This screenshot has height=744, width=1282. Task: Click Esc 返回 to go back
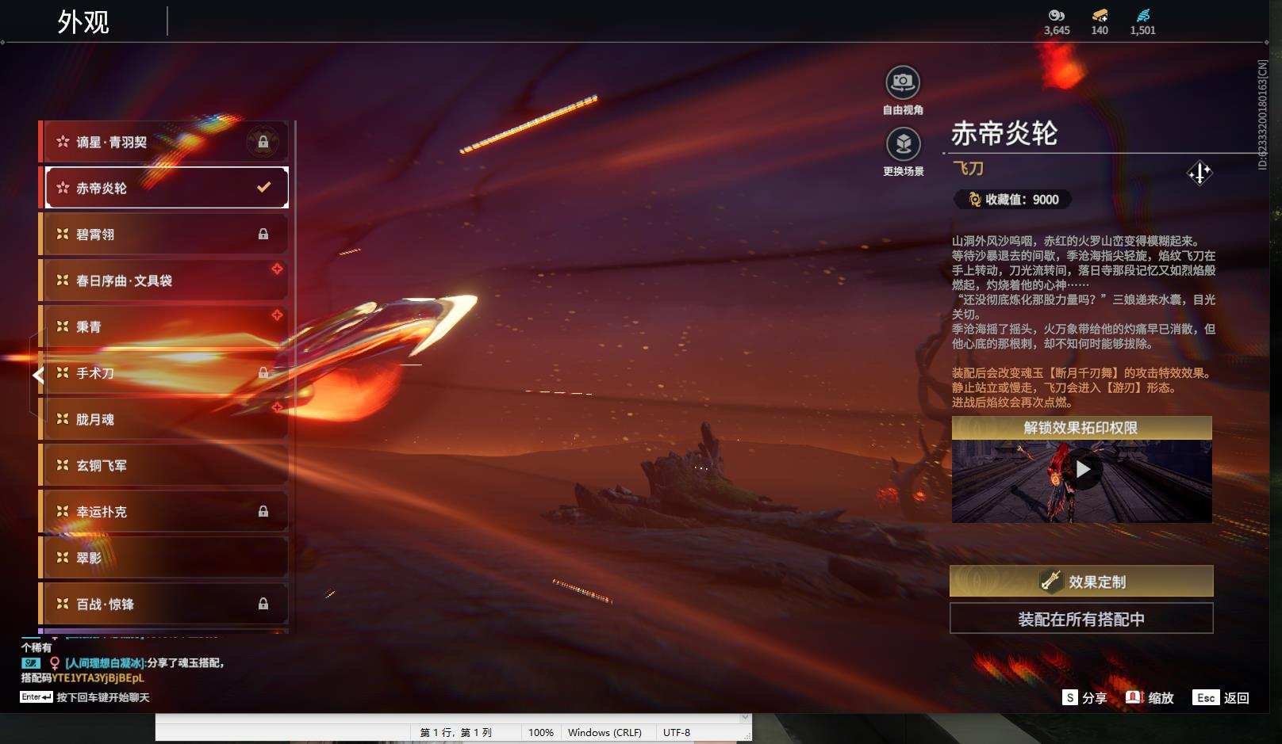click(1221, 697)
